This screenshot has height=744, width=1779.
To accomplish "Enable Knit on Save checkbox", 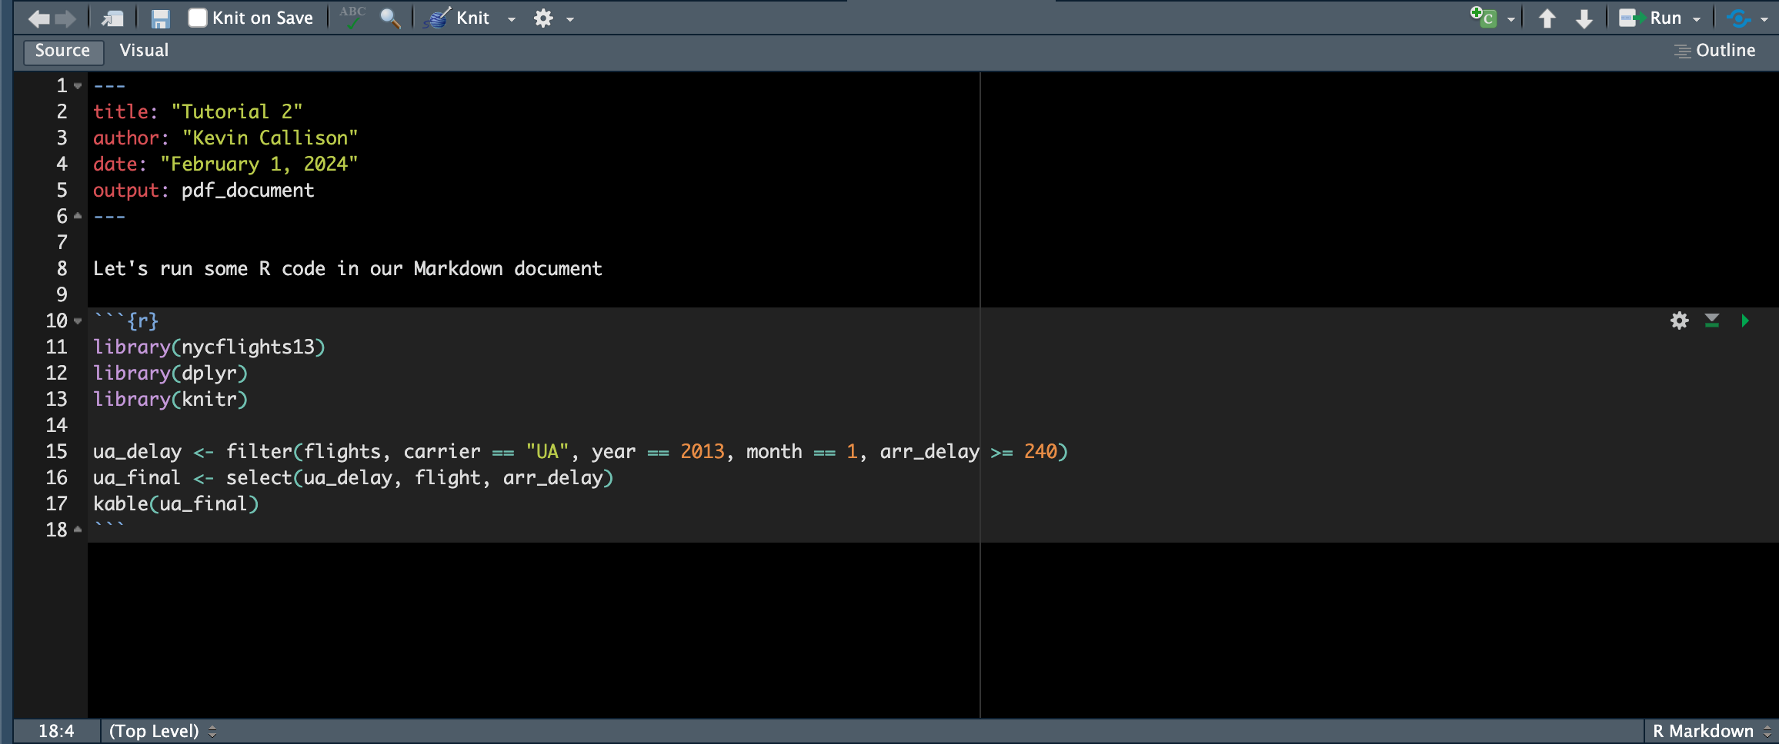I will point(198,18).
